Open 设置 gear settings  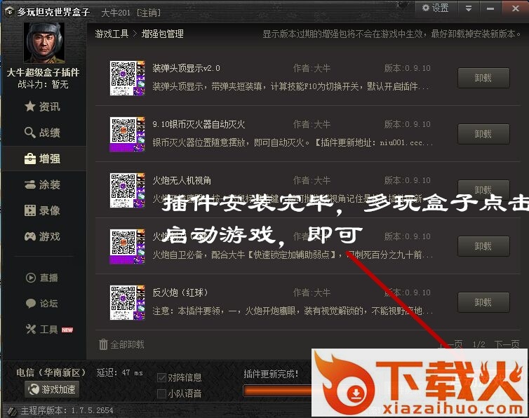pos(436,8)
